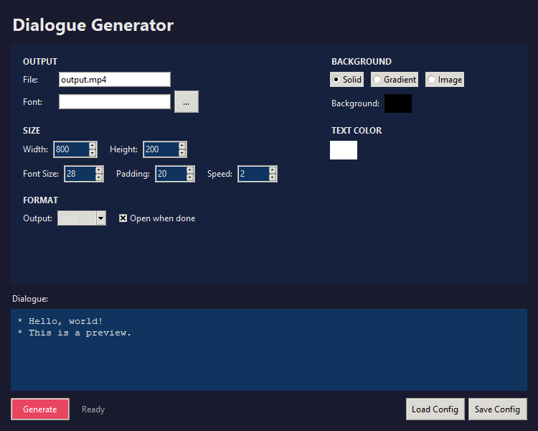Pick the black Background color swatch

click(x=398, y=103)
